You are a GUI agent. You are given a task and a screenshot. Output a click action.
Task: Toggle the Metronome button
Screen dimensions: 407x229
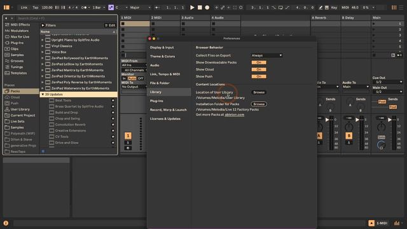[x=84, y=8]
